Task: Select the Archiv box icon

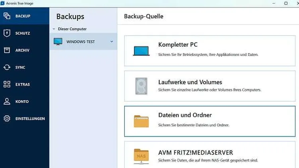Action: pyautogui.click(x=7, y=50)
